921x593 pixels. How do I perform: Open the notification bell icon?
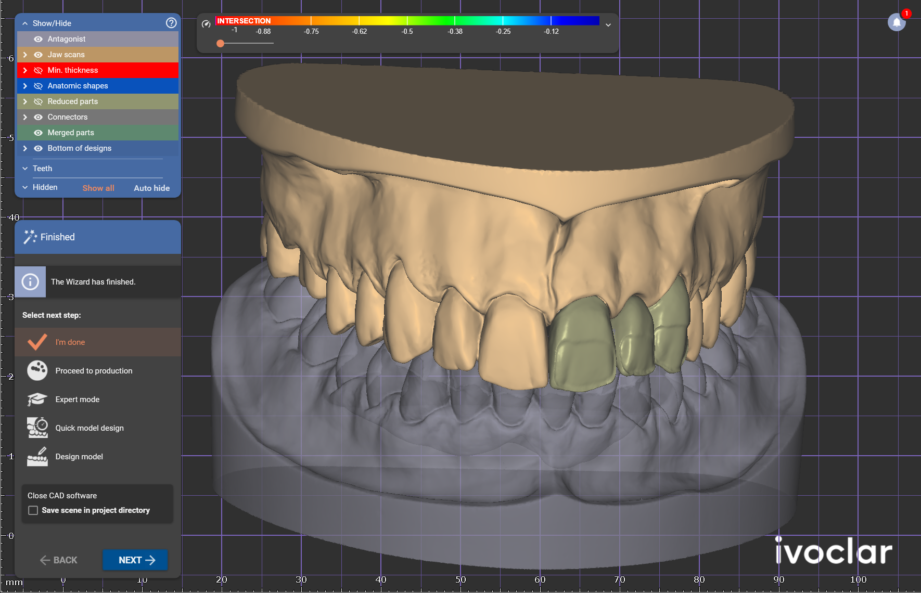point(897,22)
